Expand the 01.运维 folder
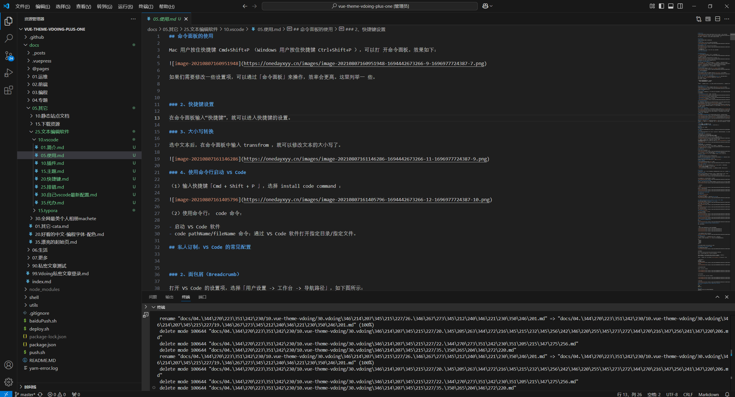Viewport: 735px width, 397px height. click(x=79, y=77)
